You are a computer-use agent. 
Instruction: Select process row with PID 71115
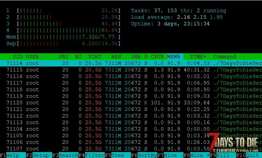(131, 70)
